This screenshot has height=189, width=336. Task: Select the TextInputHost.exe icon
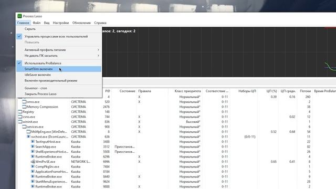coord(33,142)
